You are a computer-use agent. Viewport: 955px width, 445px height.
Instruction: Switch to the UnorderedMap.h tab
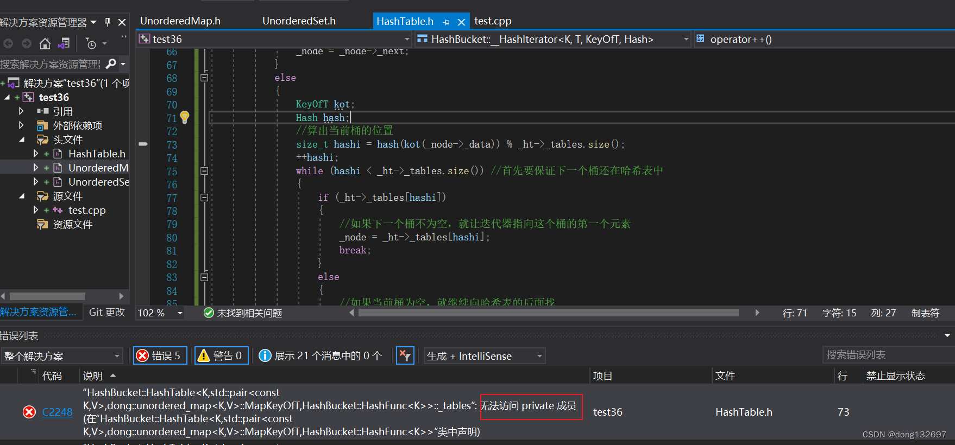180,21
